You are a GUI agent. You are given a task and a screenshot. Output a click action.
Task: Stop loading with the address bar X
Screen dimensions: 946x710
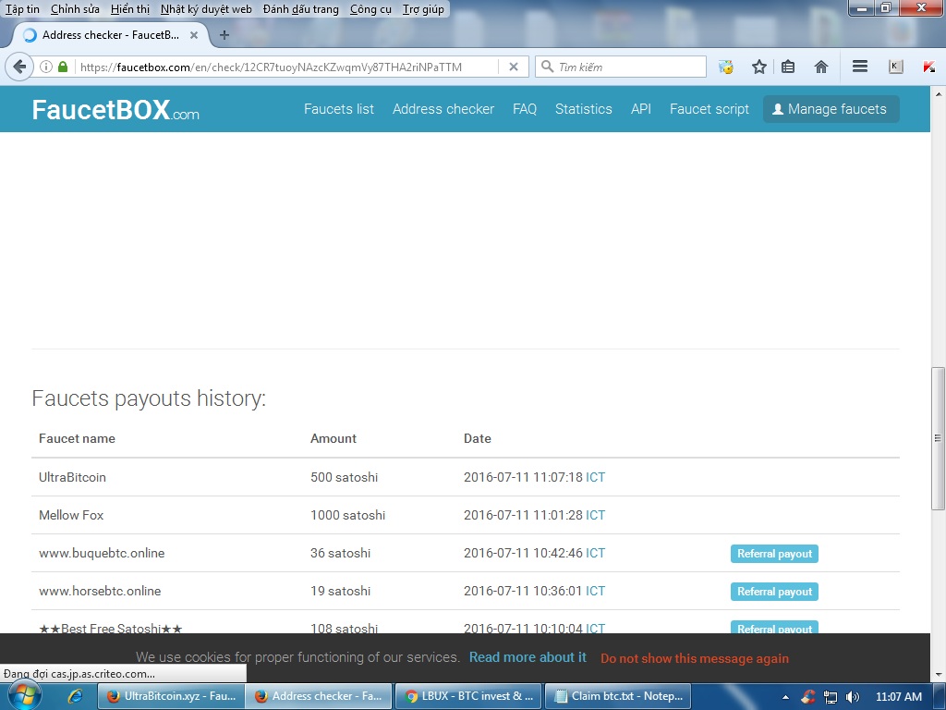point(514,67)
